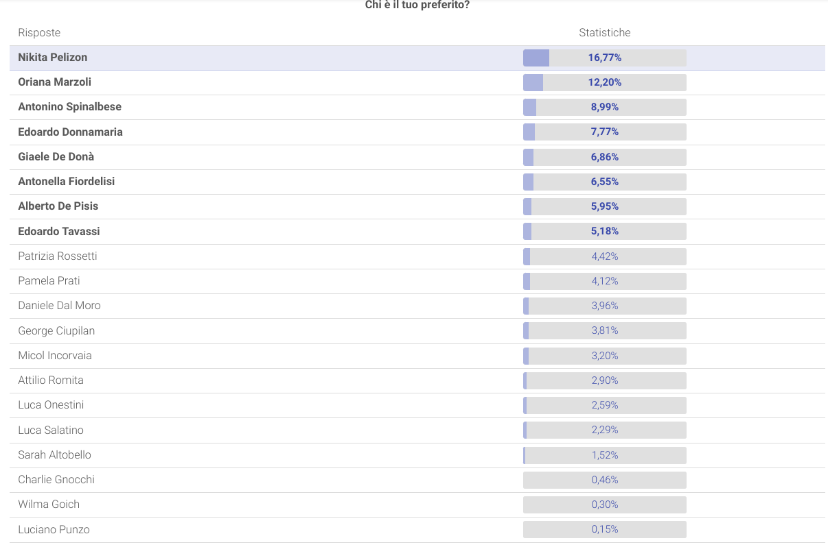Click the Statistiche column header
This screenshot has width=828, height=547.
[604, 33]
